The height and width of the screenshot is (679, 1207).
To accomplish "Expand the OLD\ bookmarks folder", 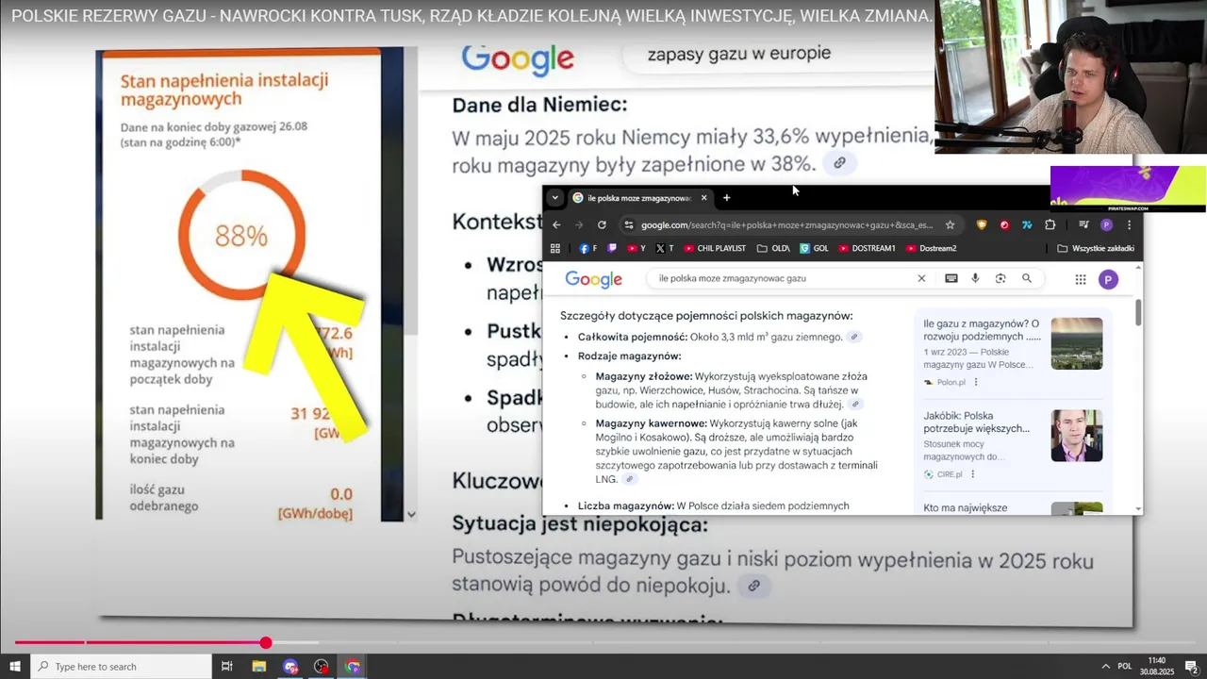I will click(773, 248).
